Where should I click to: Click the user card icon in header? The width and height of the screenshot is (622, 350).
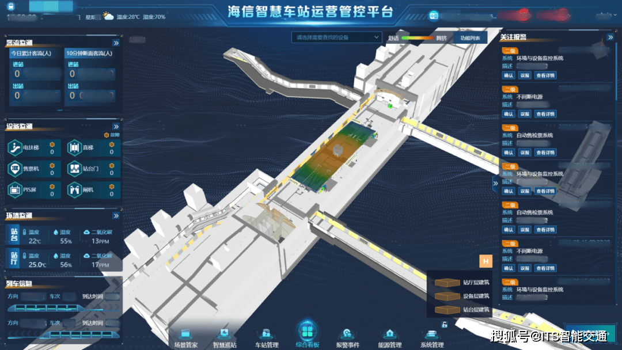[434, 16]
